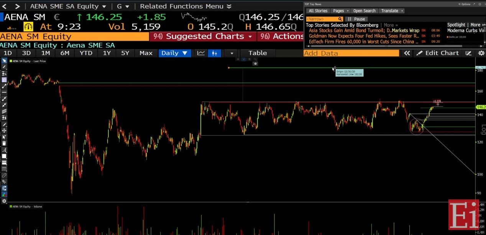
Task: Toggle the Log scale label on price axis
Action: [483, 129]
